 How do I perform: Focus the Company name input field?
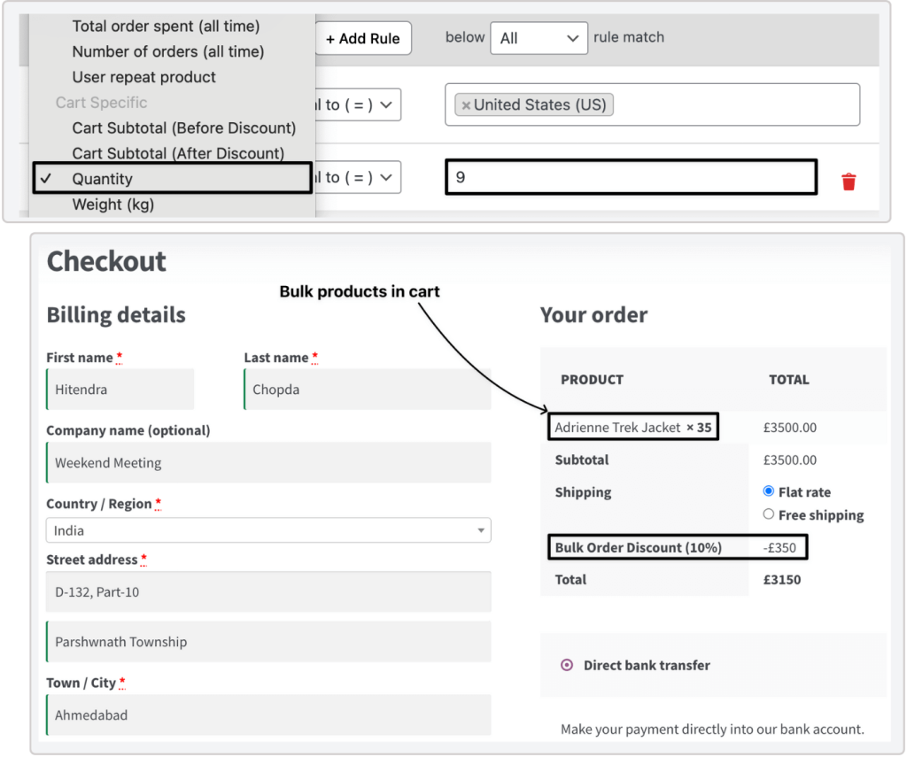267,462
